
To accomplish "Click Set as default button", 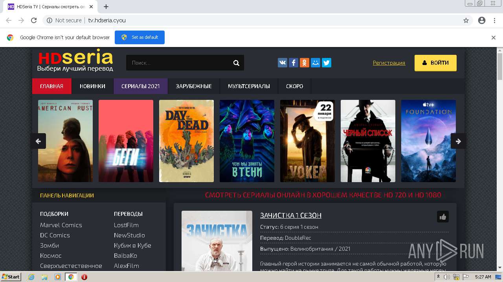I will tap(140, 37).
